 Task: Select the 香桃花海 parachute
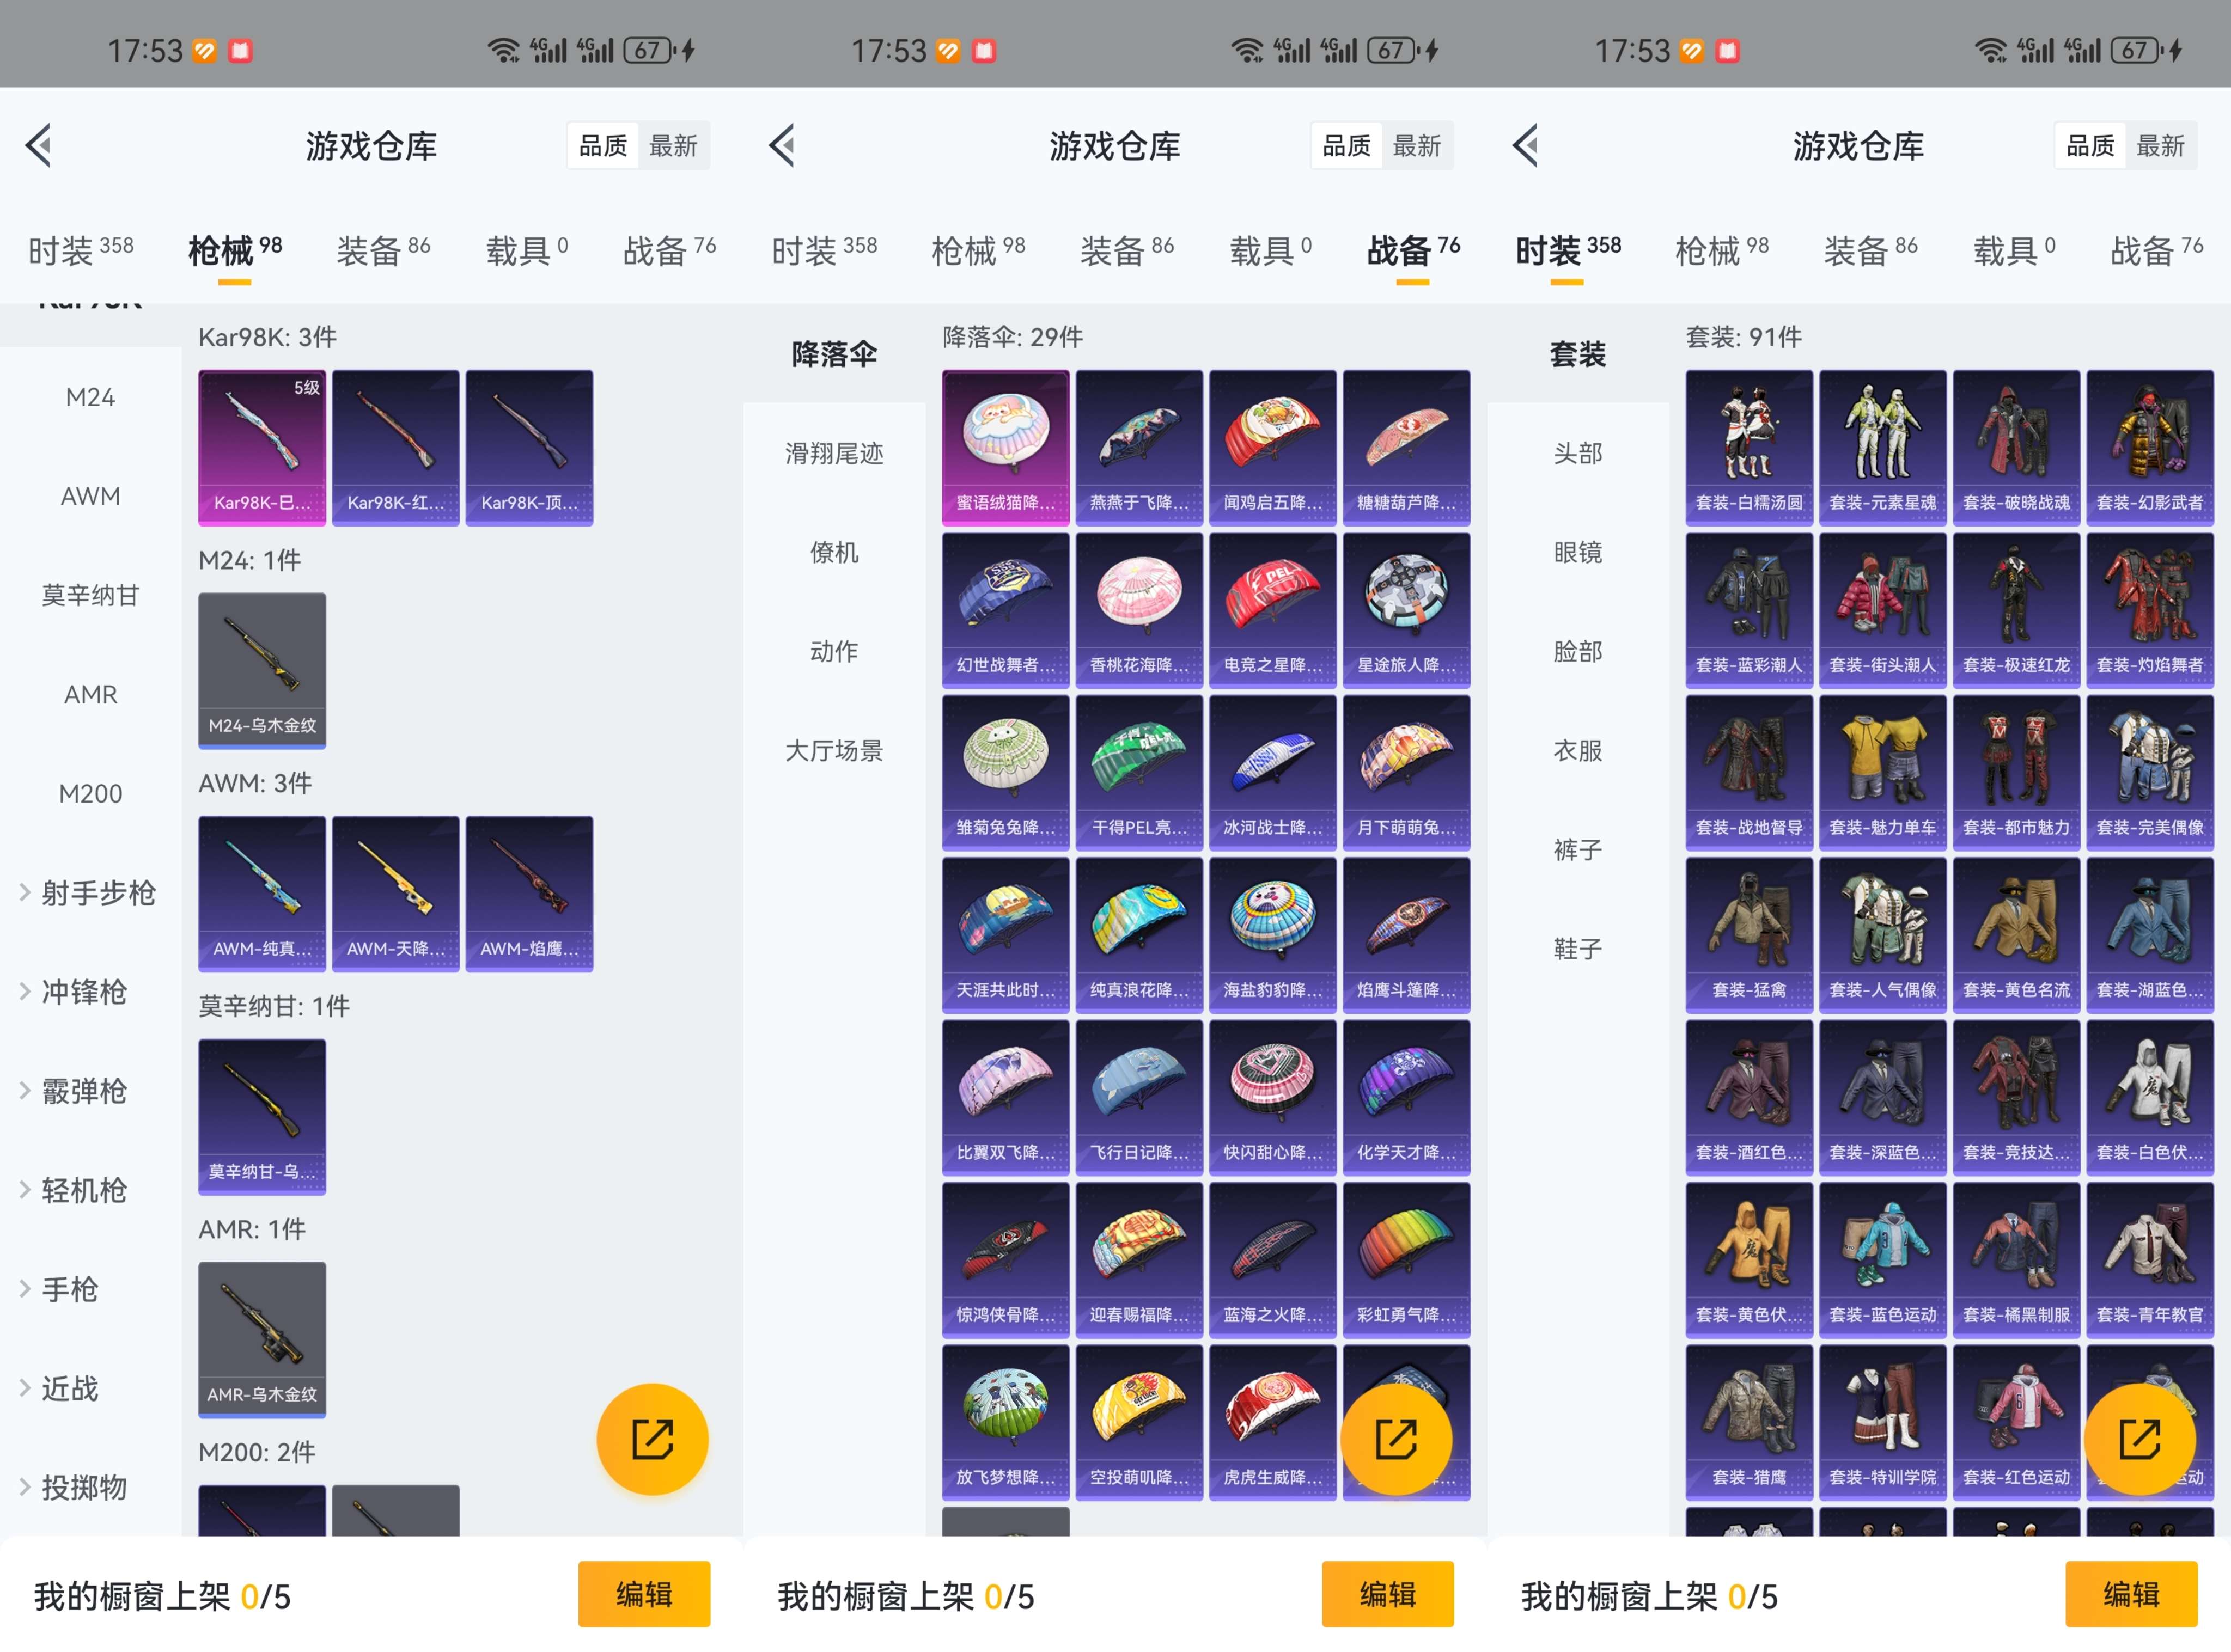1139,610
